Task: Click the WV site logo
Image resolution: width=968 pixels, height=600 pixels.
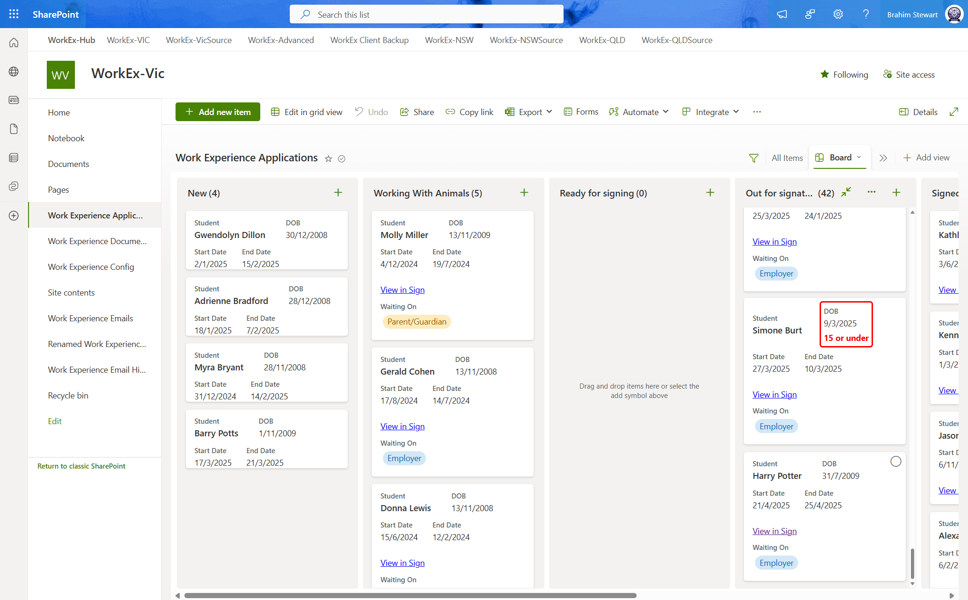Action: coord(60,75)
